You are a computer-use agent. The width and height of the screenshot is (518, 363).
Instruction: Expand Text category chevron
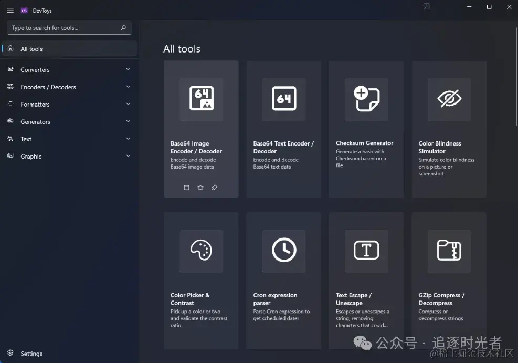[128, 139]
